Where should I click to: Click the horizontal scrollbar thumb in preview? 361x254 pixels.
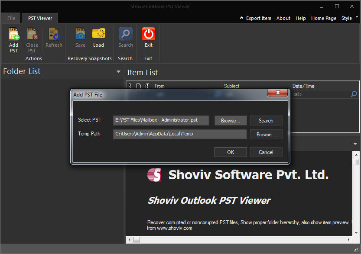pos(137,240)
